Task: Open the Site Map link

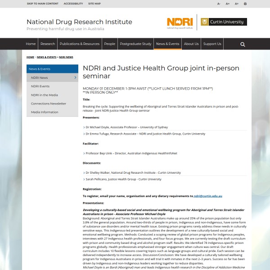Action: pos(94,4)
